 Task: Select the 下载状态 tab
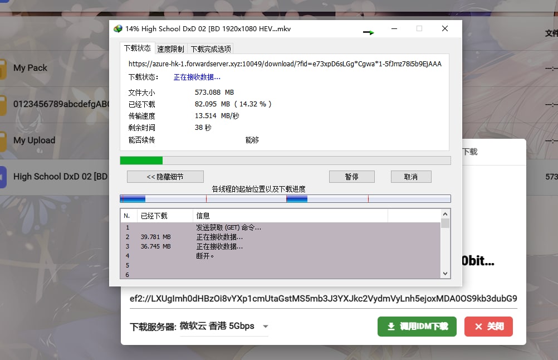[x=137, y=48]
